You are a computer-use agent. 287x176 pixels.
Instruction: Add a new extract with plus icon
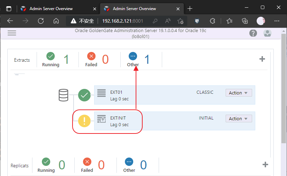[262, 59]
